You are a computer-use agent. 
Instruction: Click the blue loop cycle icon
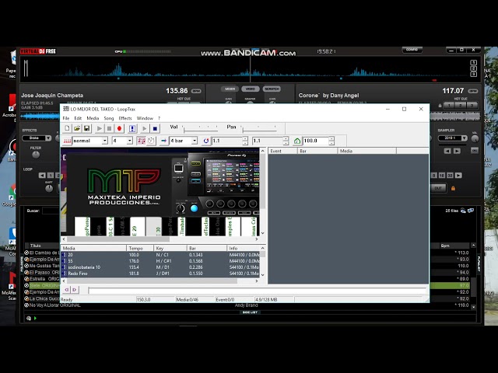pyautogui.click(x=206, y=141)
